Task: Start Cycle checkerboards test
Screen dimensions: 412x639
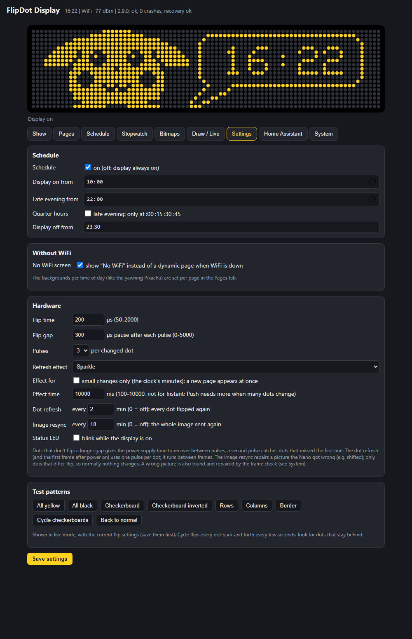Action: coord(63,520)
